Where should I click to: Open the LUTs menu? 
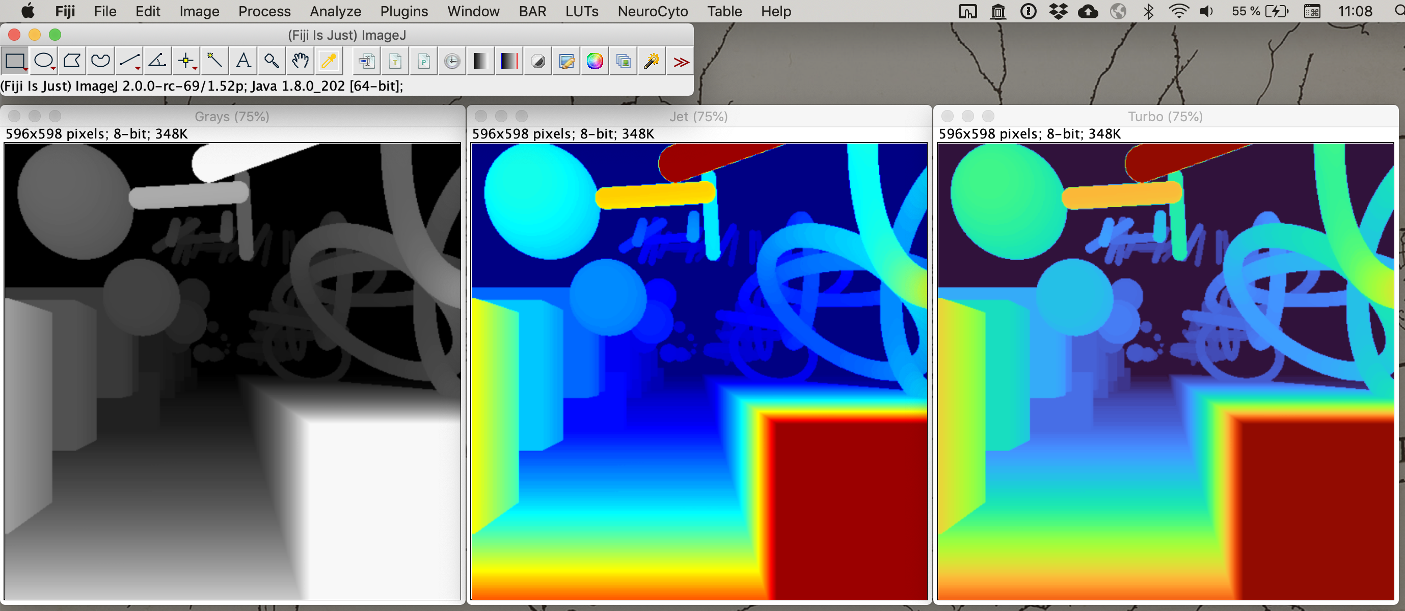(x=581, y=11)
